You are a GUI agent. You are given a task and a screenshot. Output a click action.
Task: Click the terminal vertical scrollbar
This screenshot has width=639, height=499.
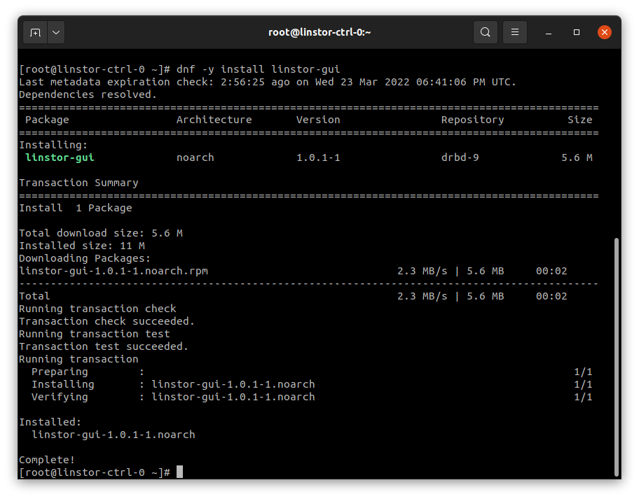coord(617,356)
